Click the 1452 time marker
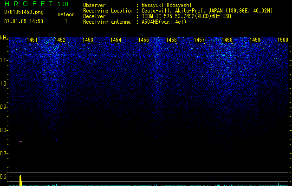This screenshot has height=186, width=292. coord(60,40)
